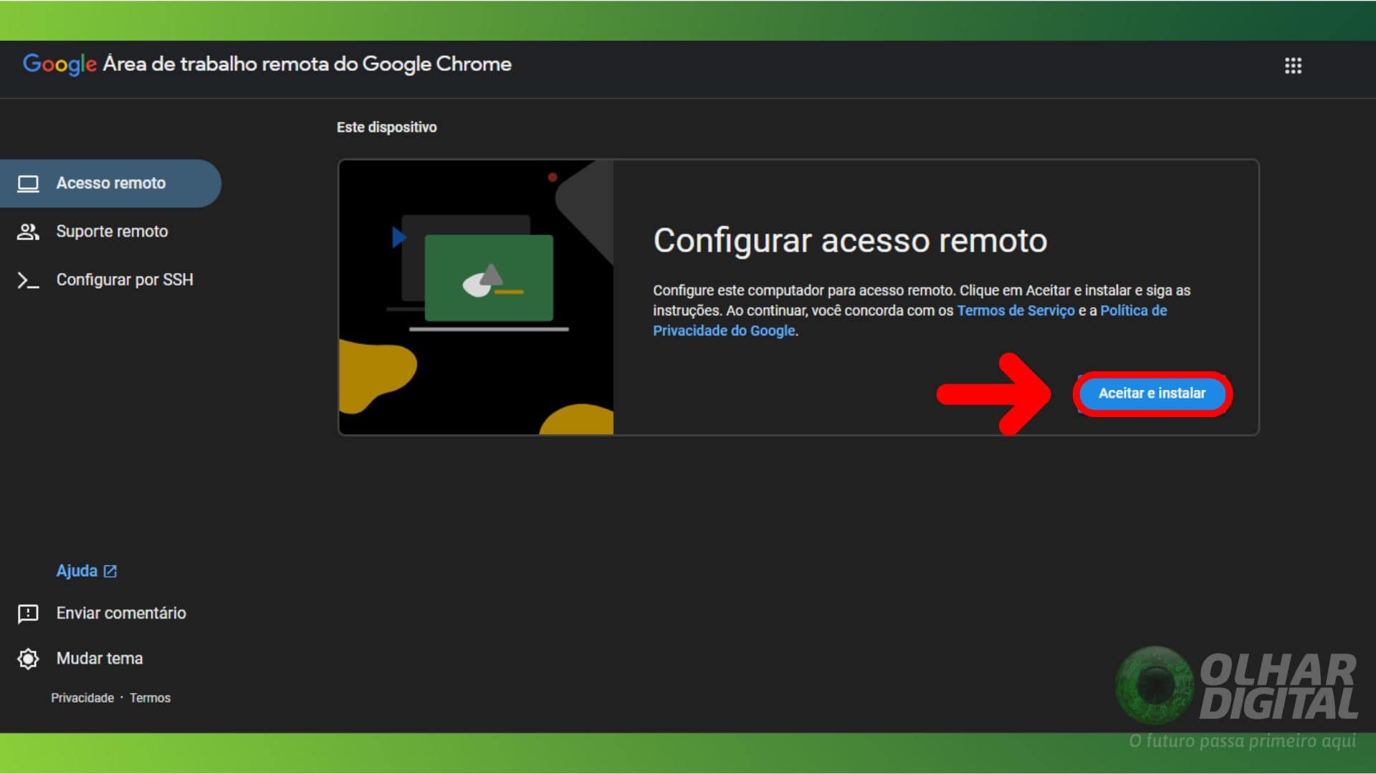The height and width of the screenshot is (774, 1376).
Task: Click Enviar comentário in the sidebar
Action: pyautogui.click(x=121, y=613)
